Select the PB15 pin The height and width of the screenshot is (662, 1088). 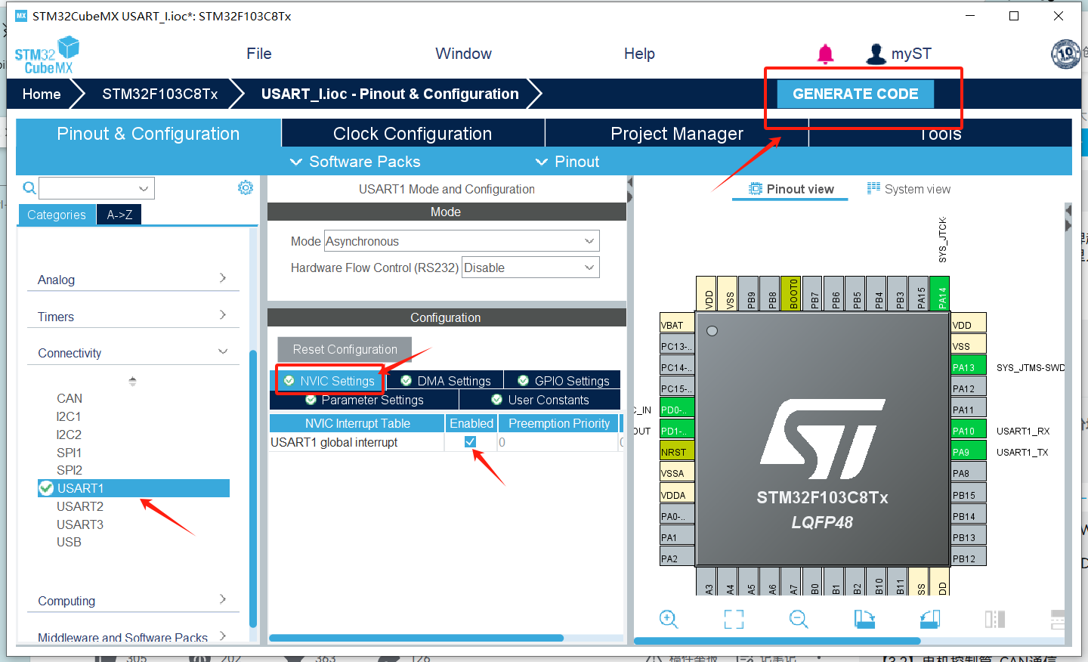[x=969, y=495]
